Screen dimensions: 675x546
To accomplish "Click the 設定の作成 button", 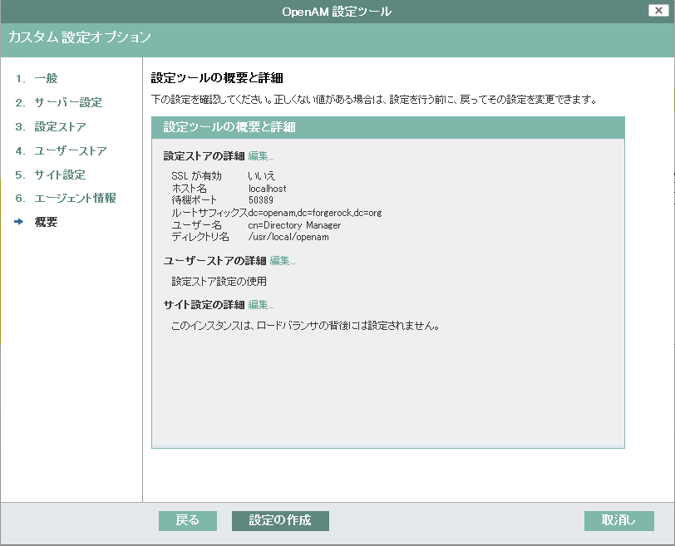I will (280, 520).
